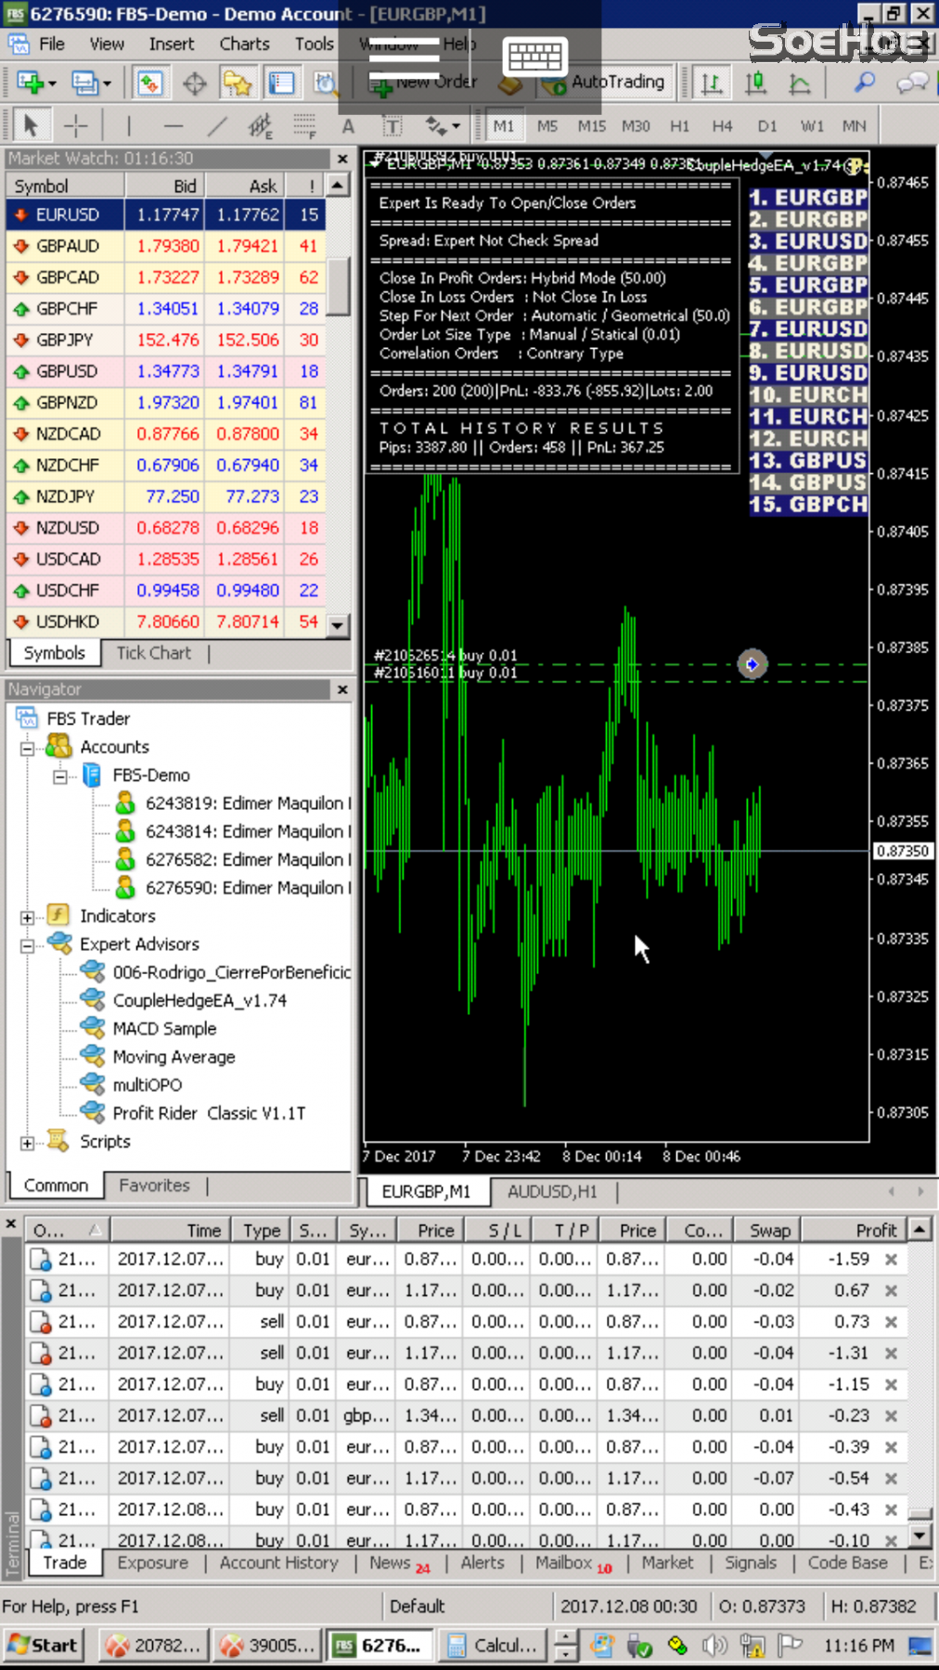Select the equidistant channel tool
This screenshot has height=1670, width=939.
pyautogui.click(x=261, y=125)
